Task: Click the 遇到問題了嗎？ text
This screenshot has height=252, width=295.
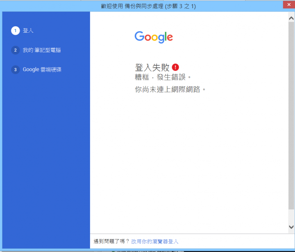Action: (x=111, y=241)
